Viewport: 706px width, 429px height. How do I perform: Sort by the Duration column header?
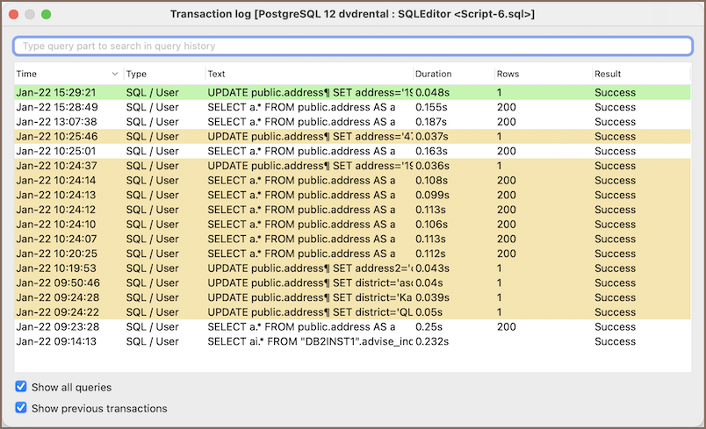click(452, 74)
